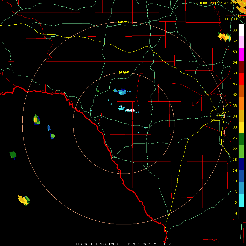Click the legend value "10"

pos(235,181)
